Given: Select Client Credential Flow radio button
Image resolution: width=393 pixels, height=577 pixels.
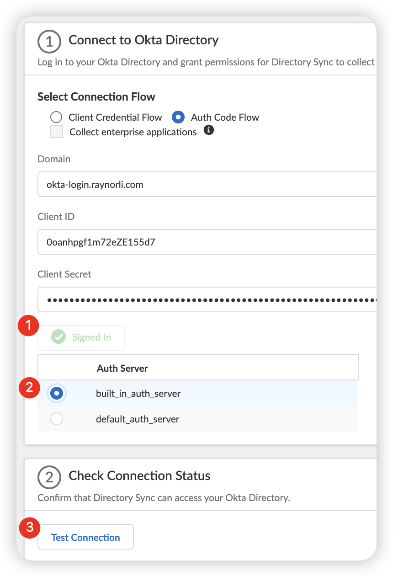Looking at the screenshot, I should coord(56,117).
